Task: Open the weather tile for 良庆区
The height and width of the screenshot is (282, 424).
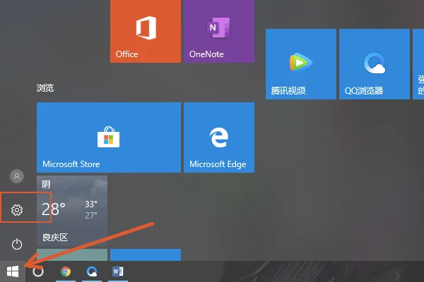Action: (x=72, y=211)
